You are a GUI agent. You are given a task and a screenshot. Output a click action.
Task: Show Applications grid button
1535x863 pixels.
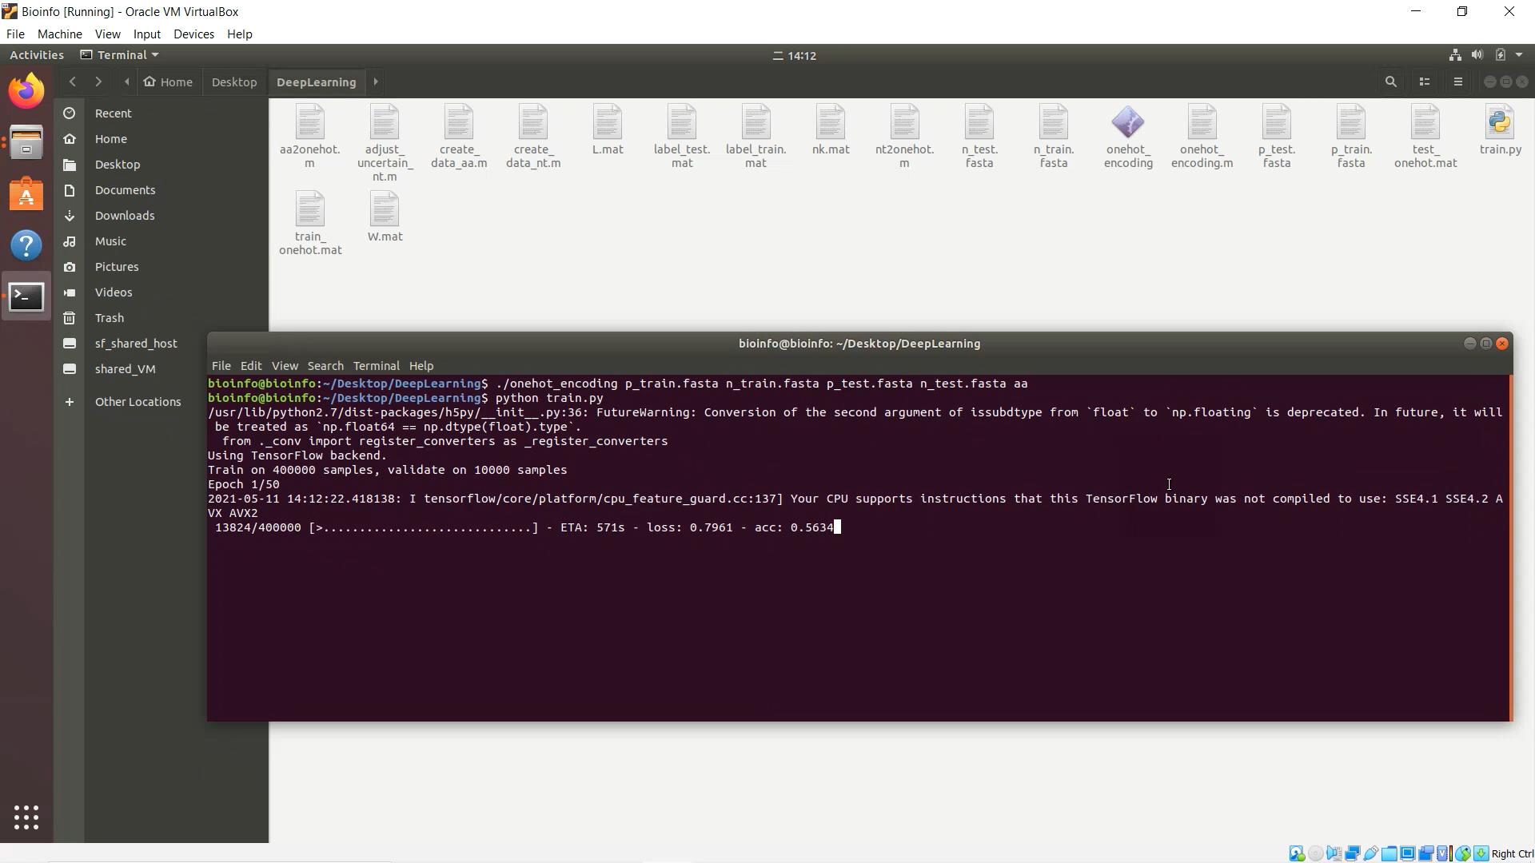pyautogui.click(x=26, y=817)
